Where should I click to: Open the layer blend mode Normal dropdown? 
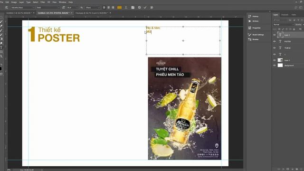284,25
